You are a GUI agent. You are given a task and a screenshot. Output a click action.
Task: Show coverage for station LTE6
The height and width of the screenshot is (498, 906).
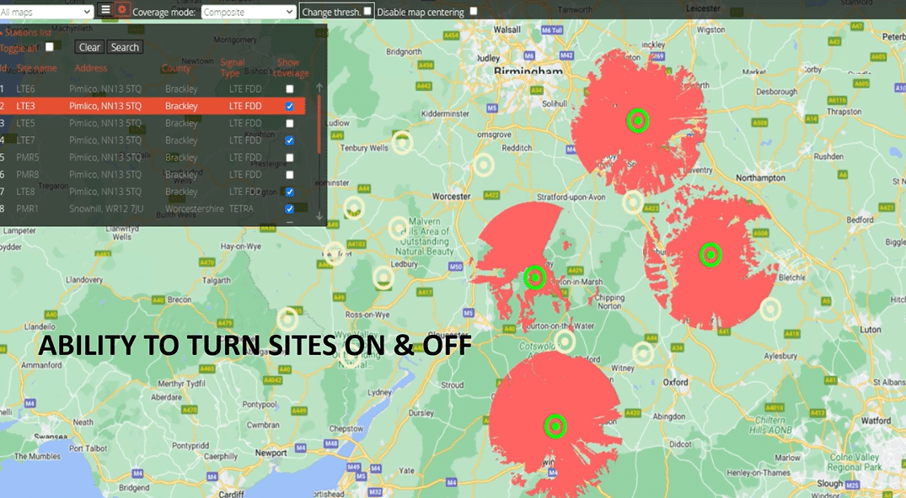[x=289, y=89]
